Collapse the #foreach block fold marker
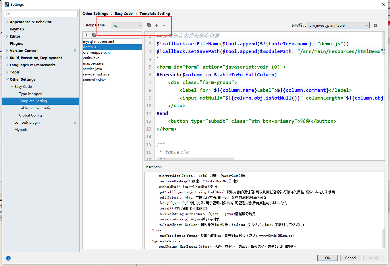This screenshot has width=390, height=266. click(x=155, y=75)
